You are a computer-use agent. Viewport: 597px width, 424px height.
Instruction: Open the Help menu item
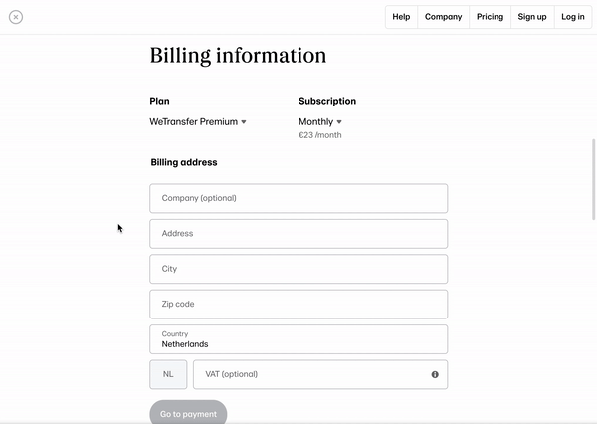click(401, 17)
